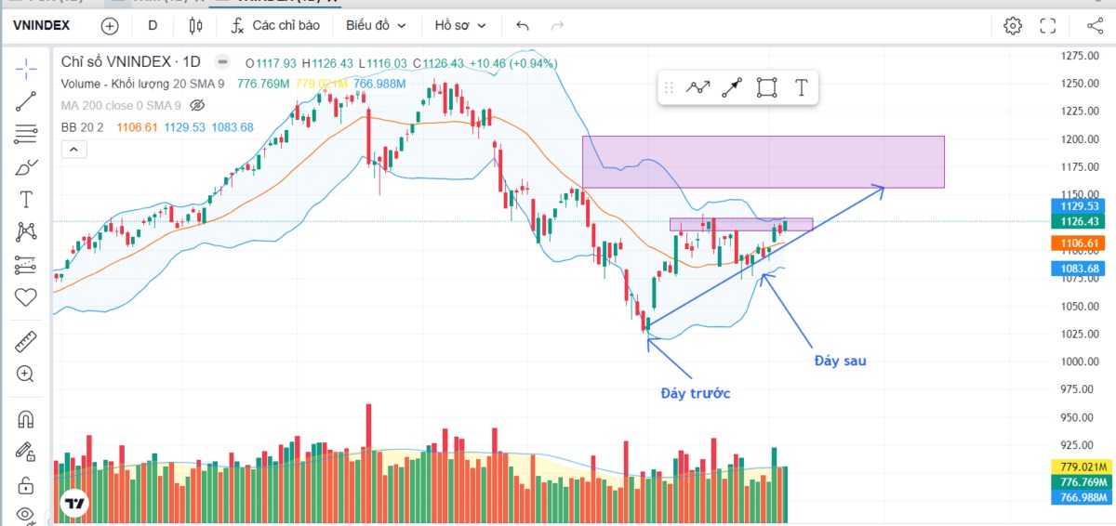Toggle lock all drawing tools
Screen dimensions: 1116x526
(x=25, y=486)
